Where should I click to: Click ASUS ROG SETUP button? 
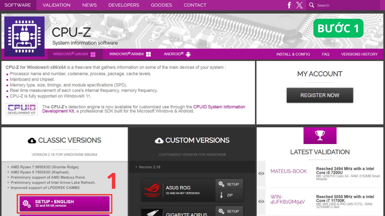229,184
